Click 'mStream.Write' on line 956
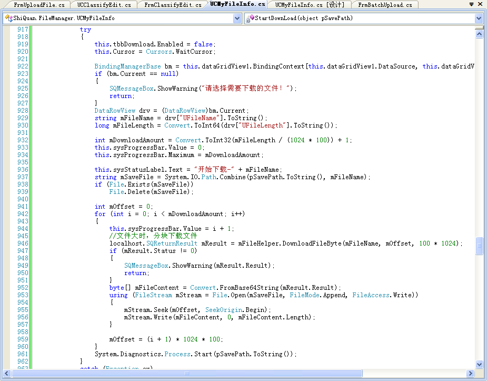The height and width of the screenshot is (381, 487). (148, 317)
